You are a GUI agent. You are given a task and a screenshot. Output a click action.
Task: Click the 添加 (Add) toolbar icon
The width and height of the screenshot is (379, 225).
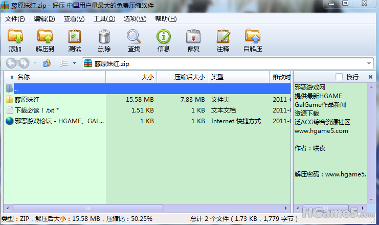[x=15, y=40]
